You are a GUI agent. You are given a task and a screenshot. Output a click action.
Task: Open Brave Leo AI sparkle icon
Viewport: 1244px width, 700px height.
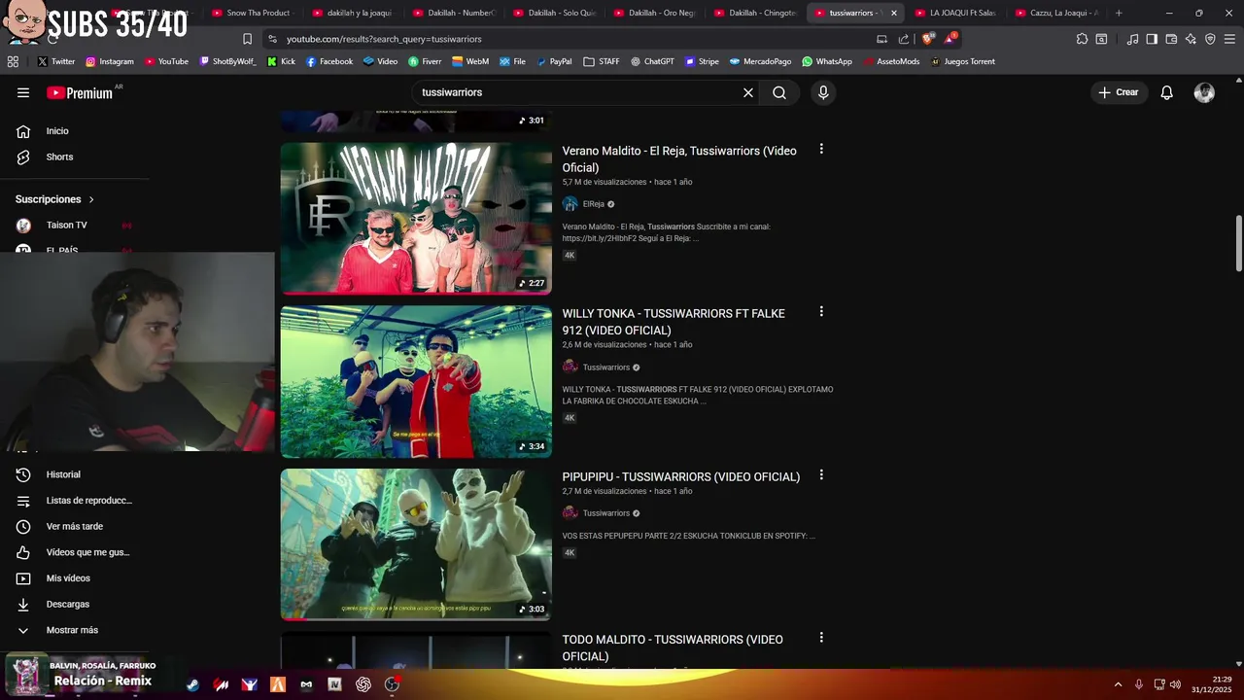[1191, 39]
